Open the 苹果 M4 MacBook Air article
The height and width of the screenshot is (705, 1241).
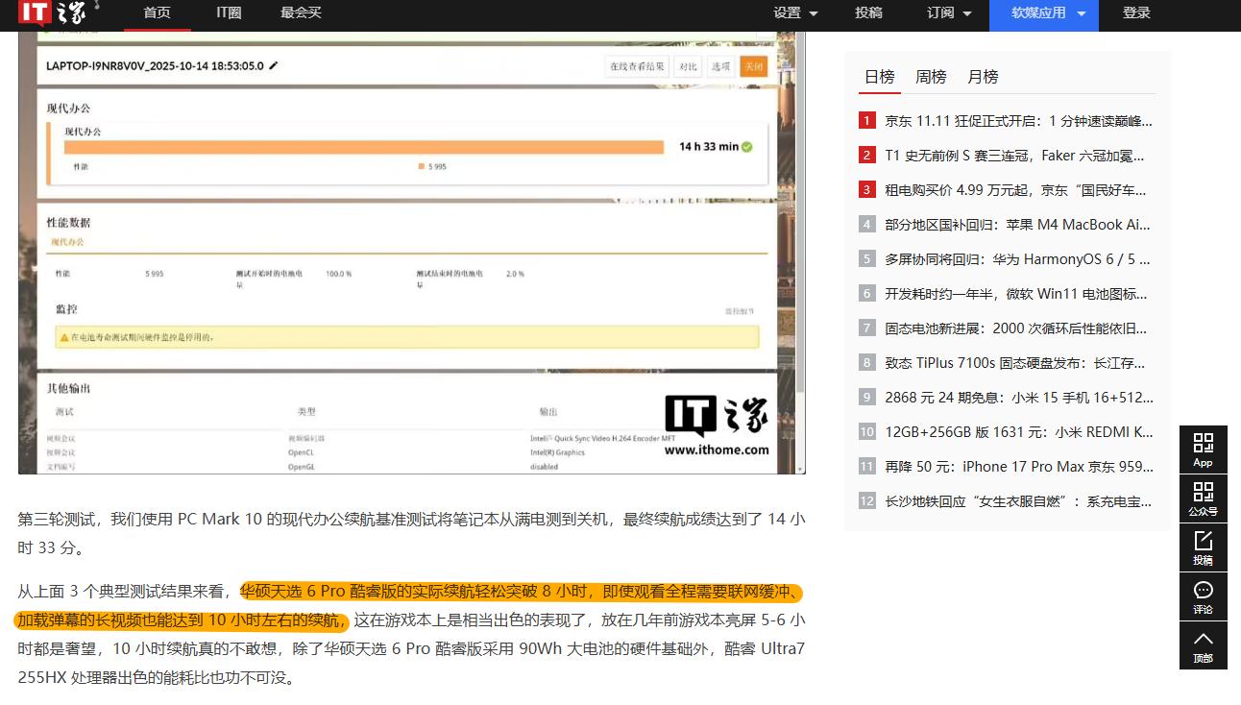point(1017,225)
